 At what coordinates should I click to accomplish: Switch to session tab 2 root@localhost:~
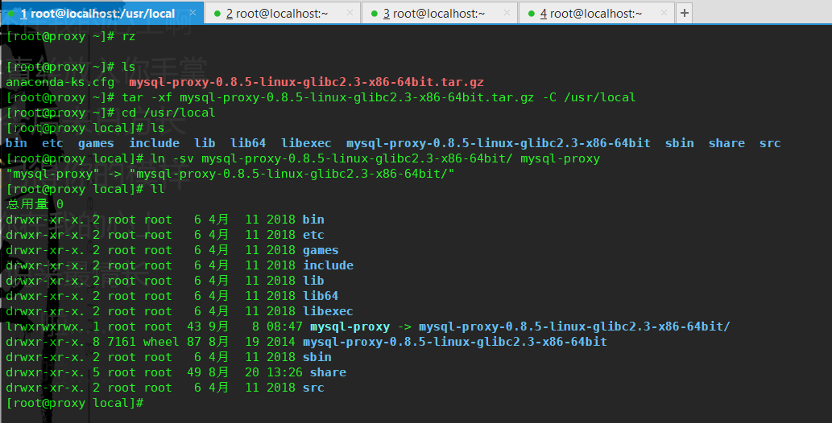click(x=282, y=13)
